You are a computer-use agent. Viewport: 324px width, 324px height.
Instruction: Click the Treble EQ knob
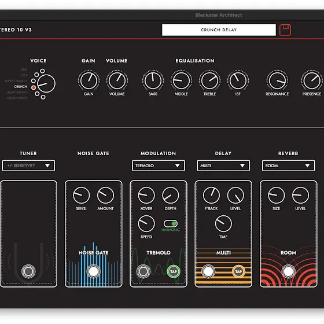point(209,80)
